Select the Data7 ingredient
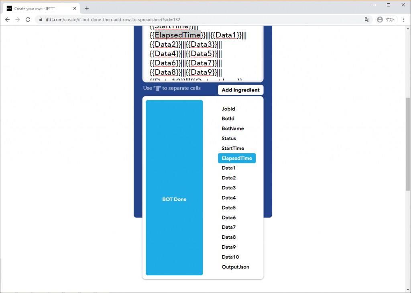 [228, 227]
